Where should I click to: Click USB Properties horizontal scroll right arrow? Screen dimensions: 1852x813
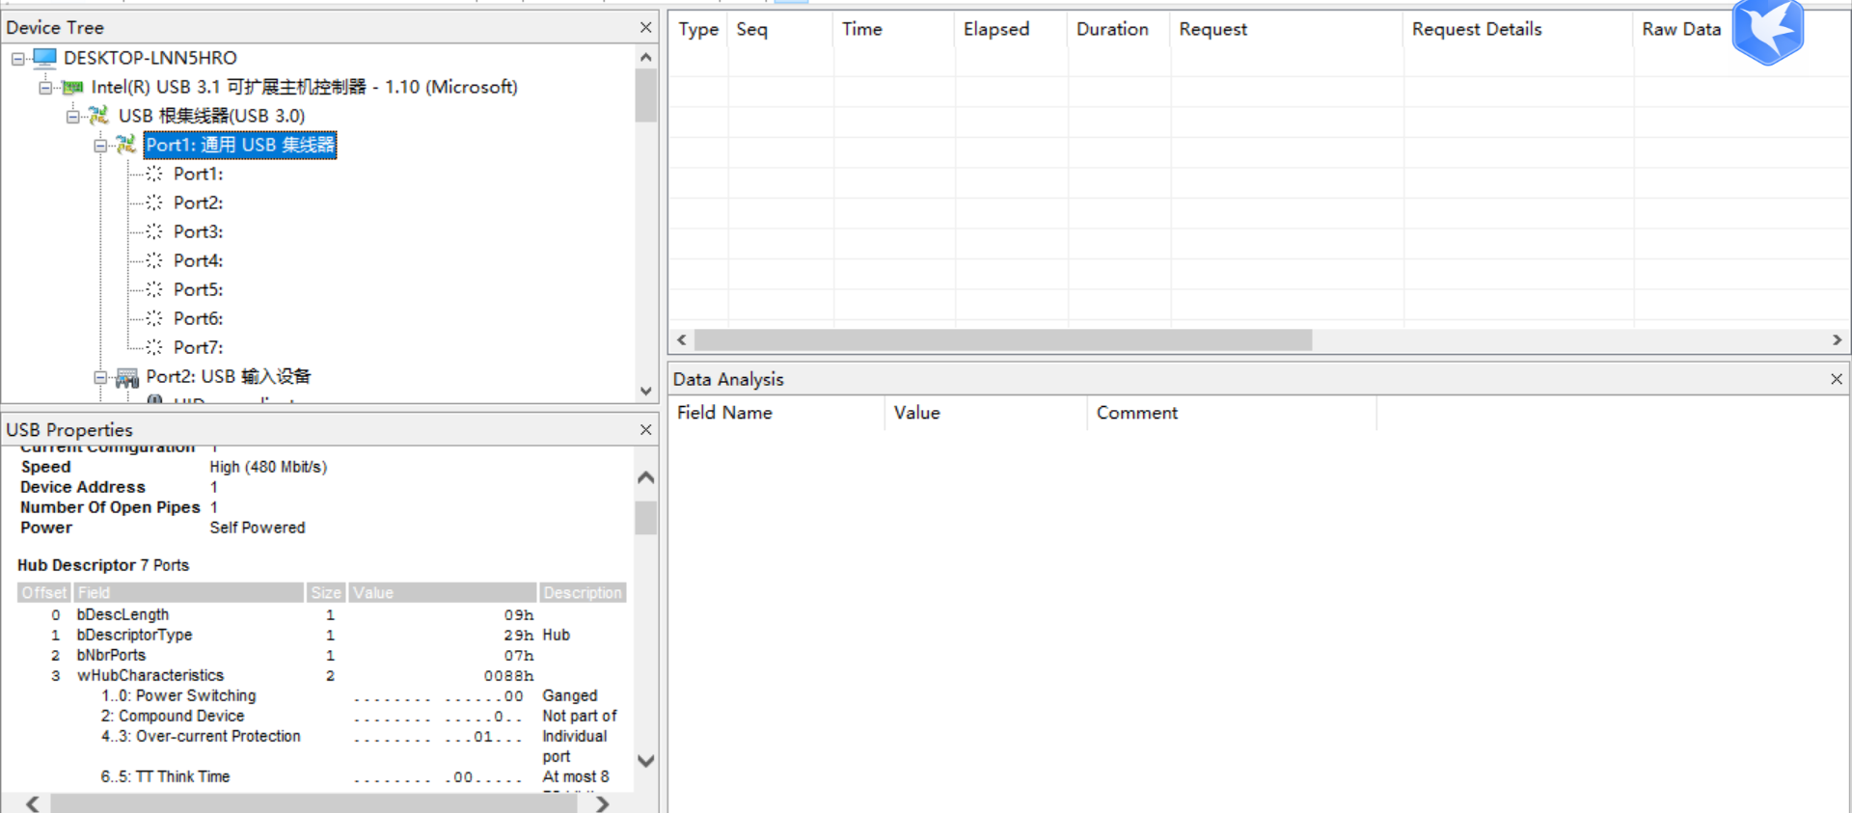coord(603,803)
